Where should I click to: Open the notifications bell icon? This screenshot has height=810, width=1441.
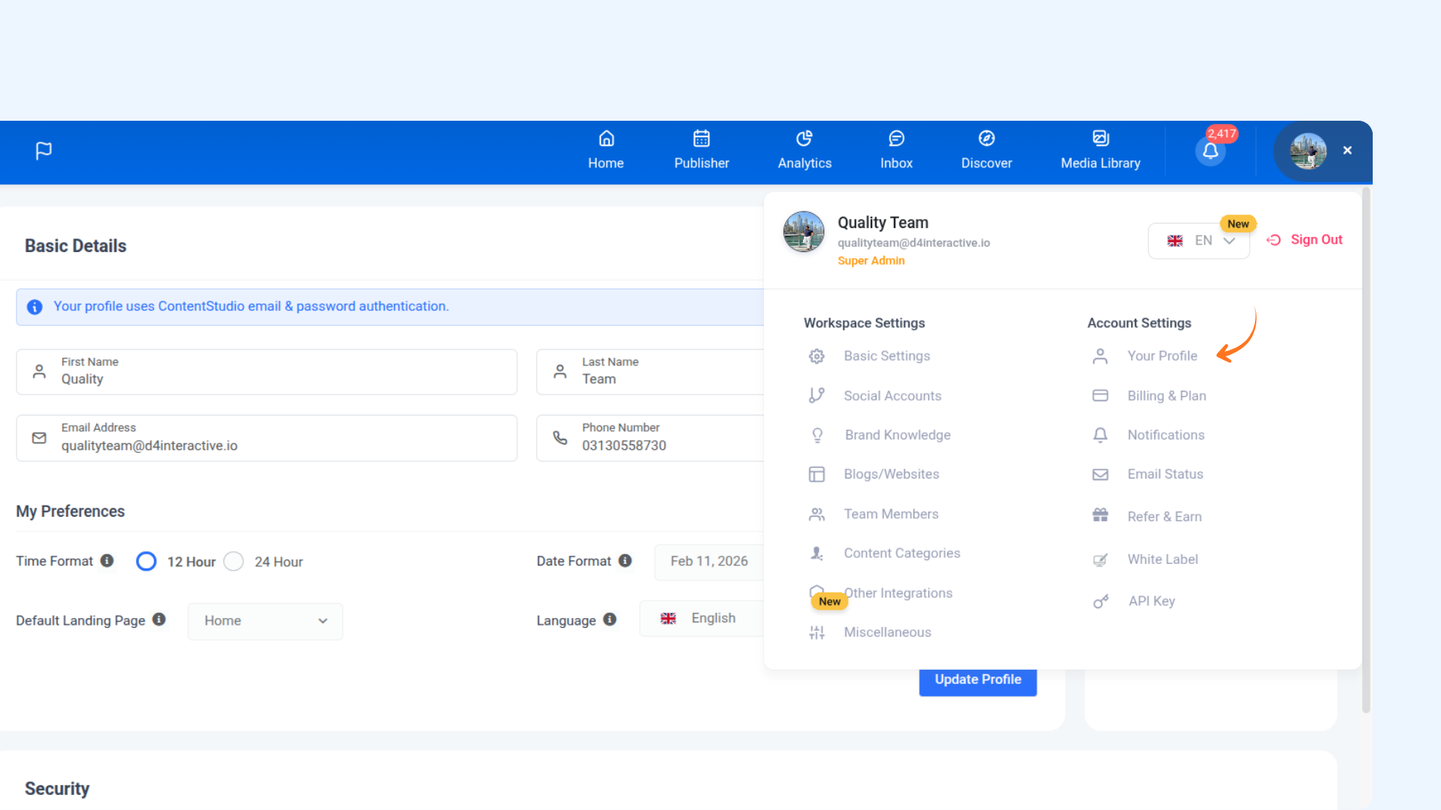1210,151
